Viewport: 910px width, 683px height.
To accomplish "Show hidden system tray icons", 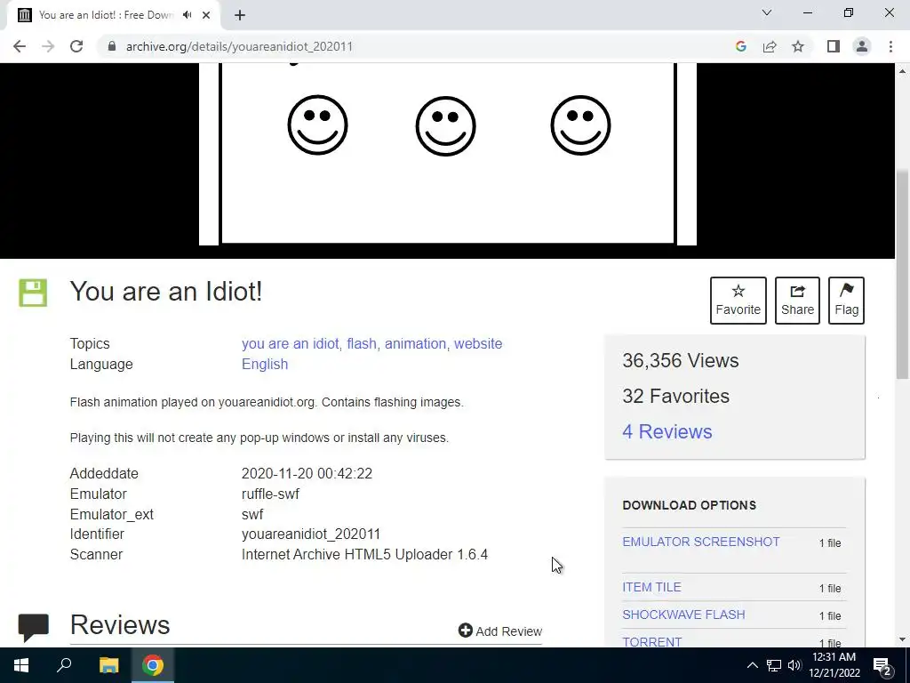I will pyautogui.click(x=752, y=665).
